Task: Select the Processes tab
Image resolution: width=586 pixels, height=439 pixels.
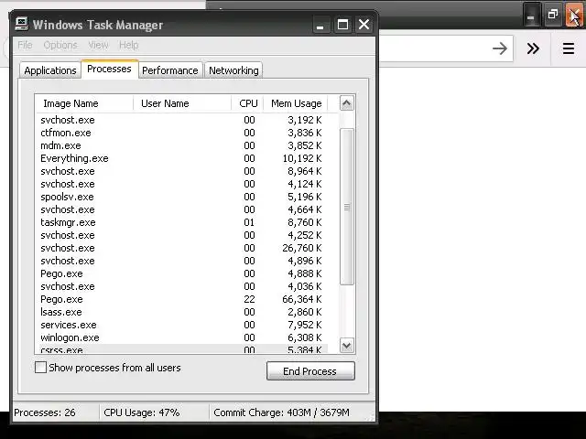Action: pos(109,70)
